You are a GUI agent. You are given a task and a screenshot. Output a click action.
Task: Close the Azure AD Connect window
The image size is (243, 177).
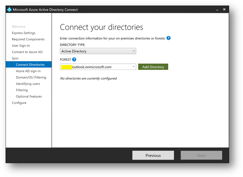click(x=224, y=9)
